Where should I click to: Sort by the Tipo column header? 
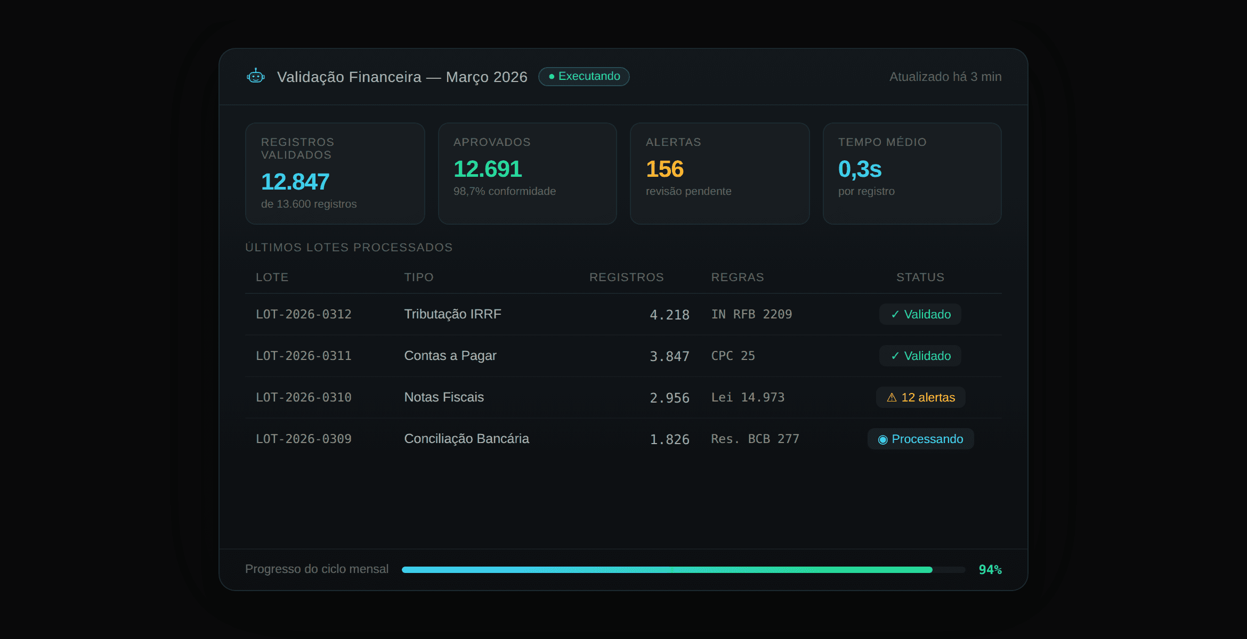419,277
